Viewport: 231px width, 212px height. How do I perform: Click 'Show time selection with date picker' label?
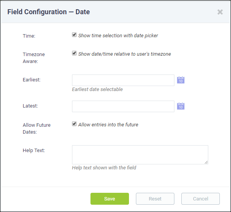tap(118, 36)
